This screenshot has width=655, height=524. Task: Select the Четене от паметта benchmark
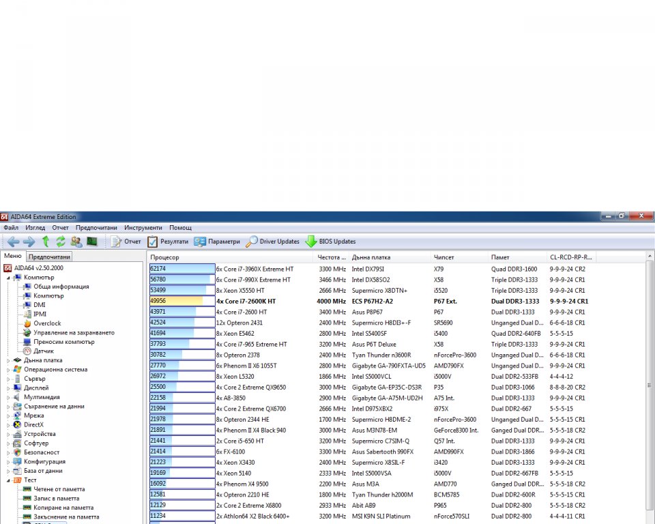coord(59,489)
